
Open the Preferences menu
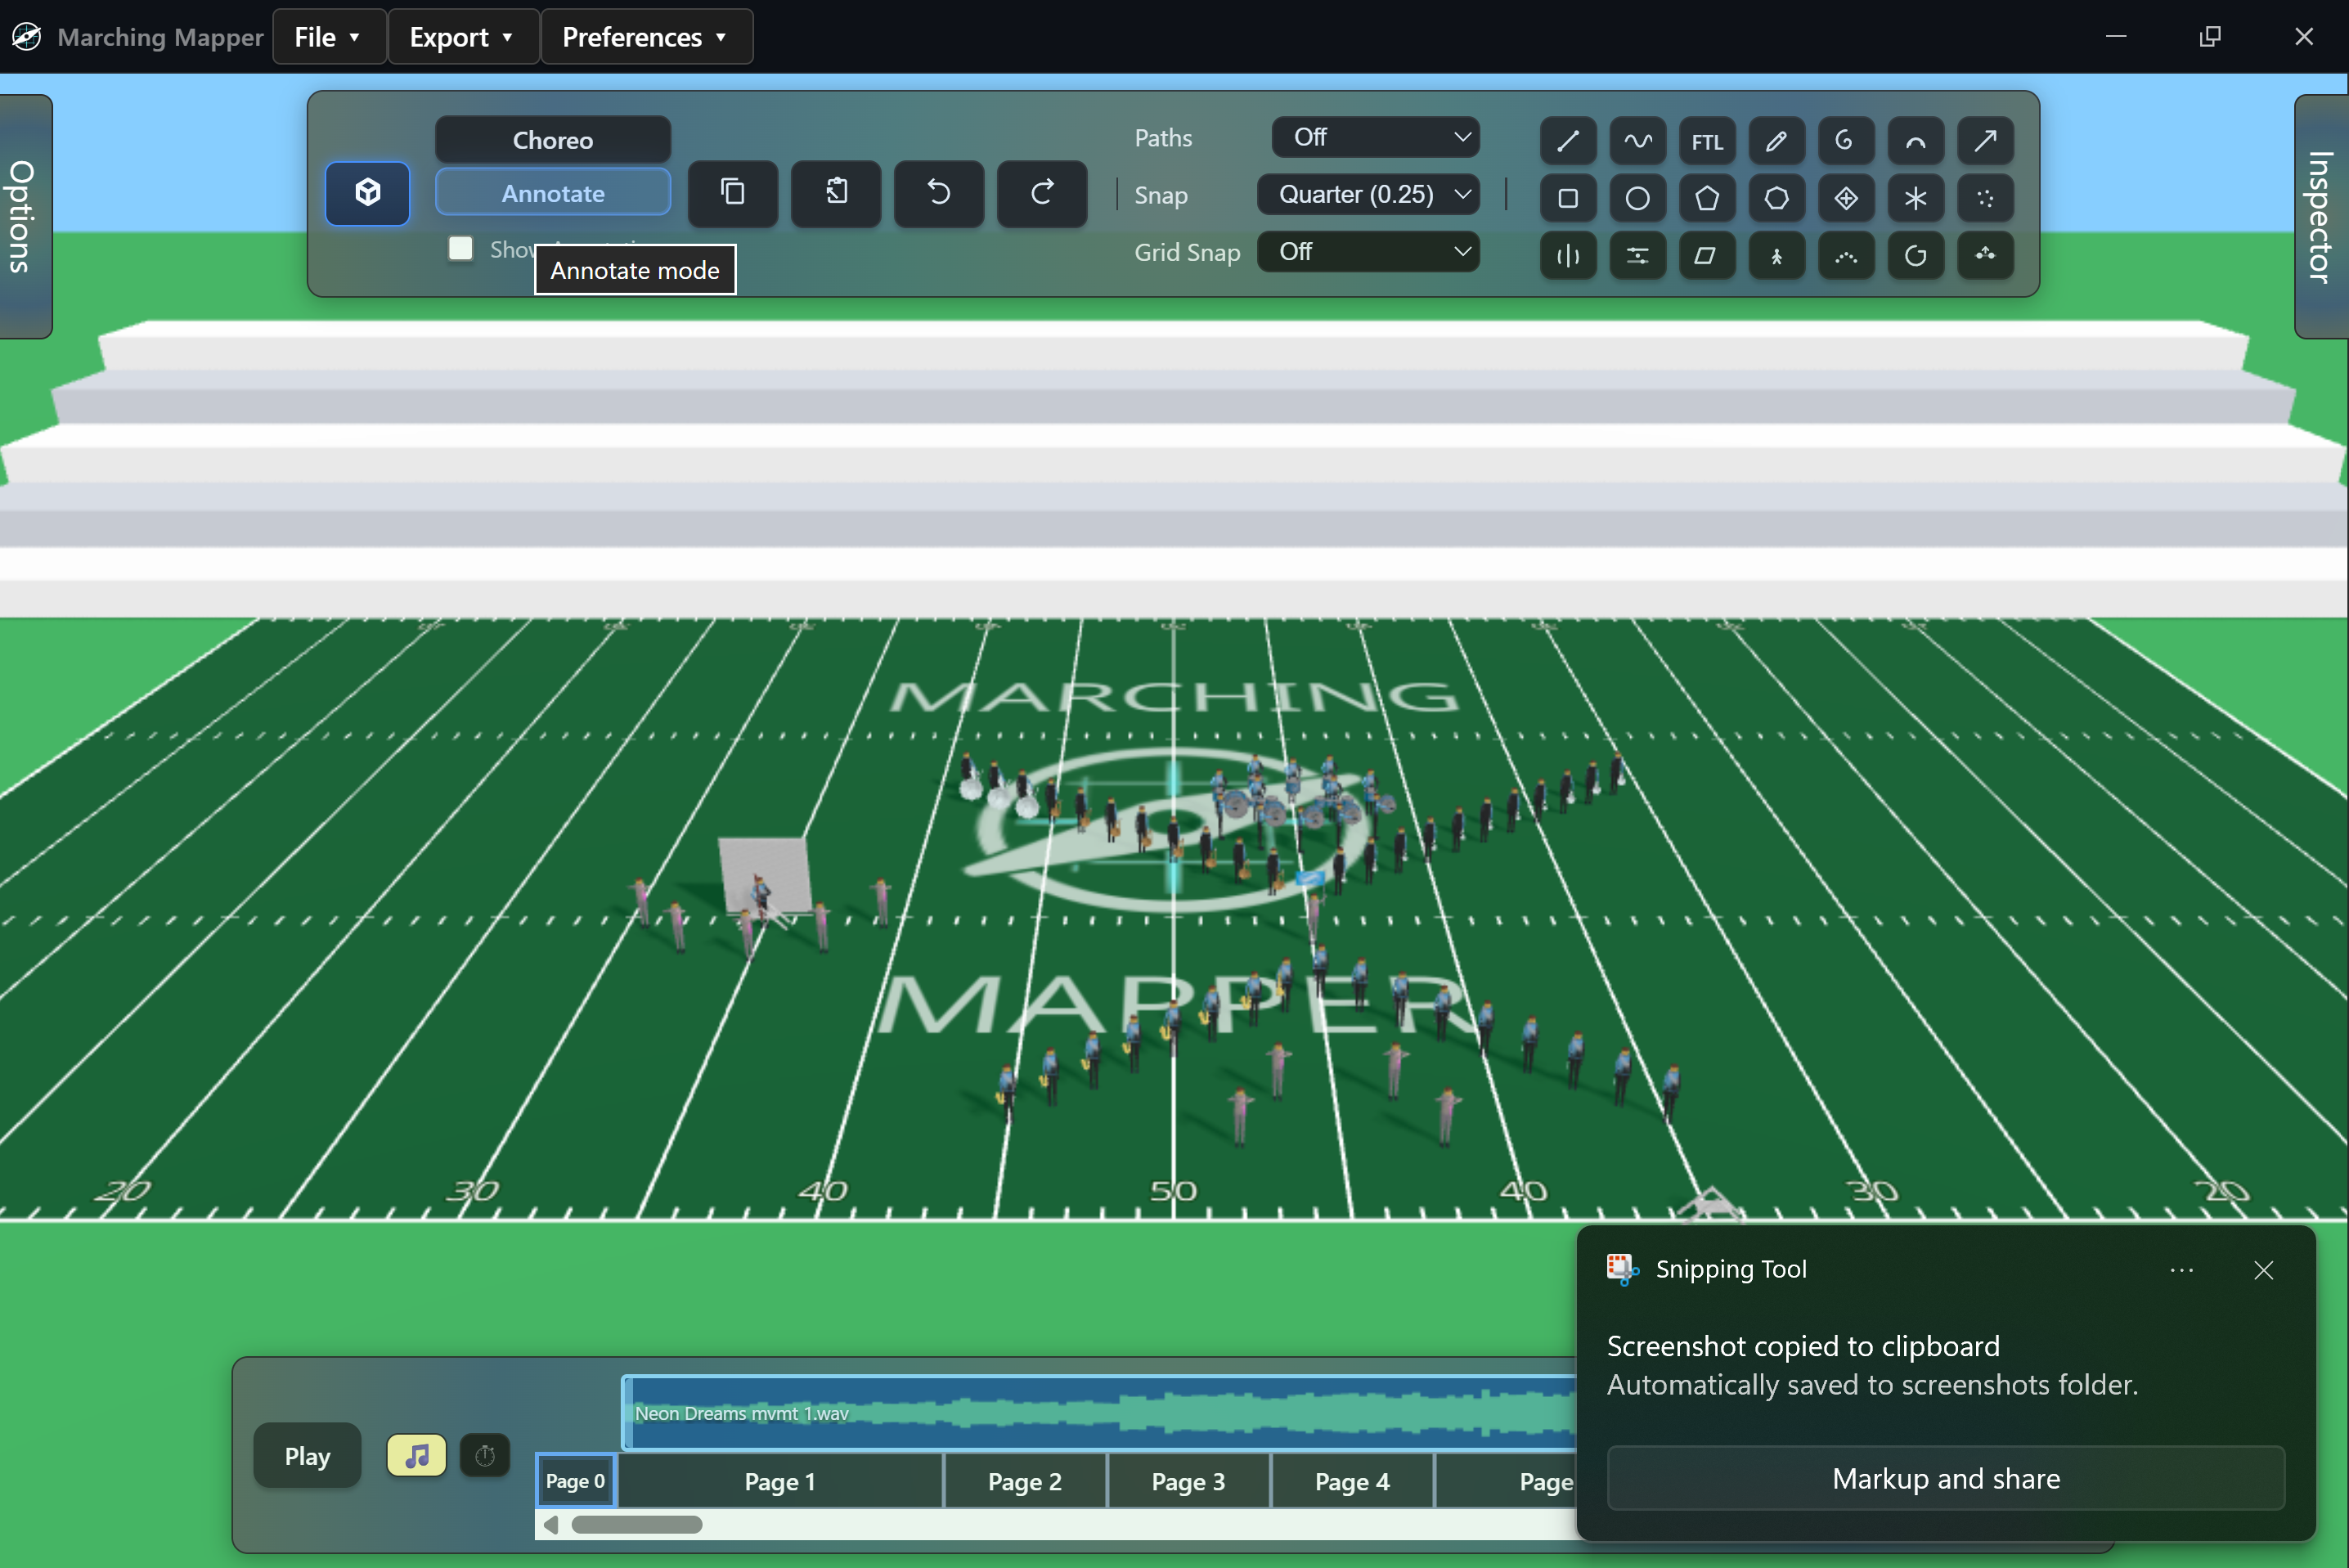(647, 37)
